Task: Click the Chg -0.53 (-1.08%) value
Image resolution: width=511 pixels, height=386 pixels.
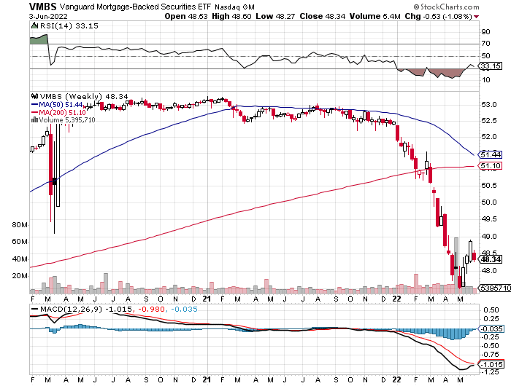Action: pyautogui.click(x=438, y=16)
